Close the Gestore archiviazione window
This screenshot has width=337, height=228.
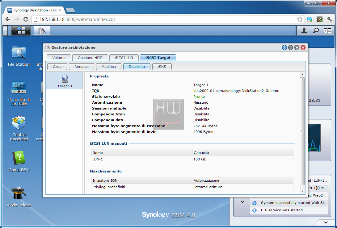(303, 48)
